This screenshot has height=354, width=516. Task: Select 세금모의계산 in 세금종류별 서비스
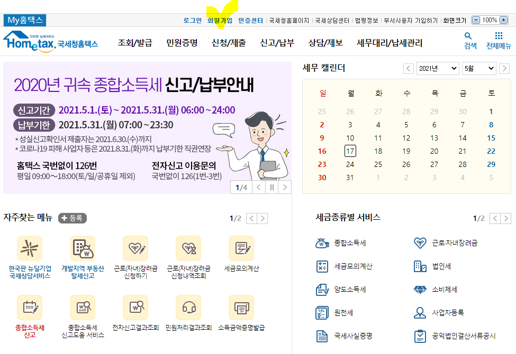(344, 266)
